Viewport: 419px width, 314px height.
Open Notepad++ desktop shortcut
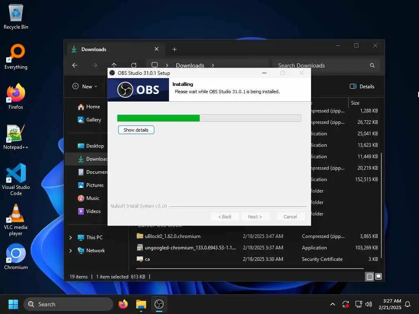(16, 137)
